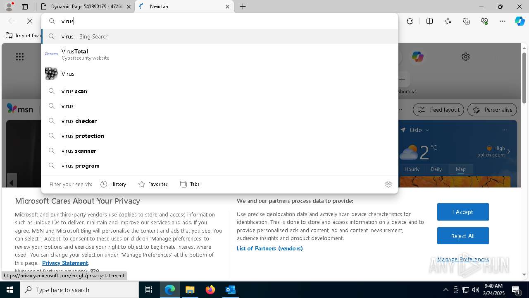Show hidden system tray icons chevron
The width and height of the screenshot is (529, 298).
coord(446,290)
